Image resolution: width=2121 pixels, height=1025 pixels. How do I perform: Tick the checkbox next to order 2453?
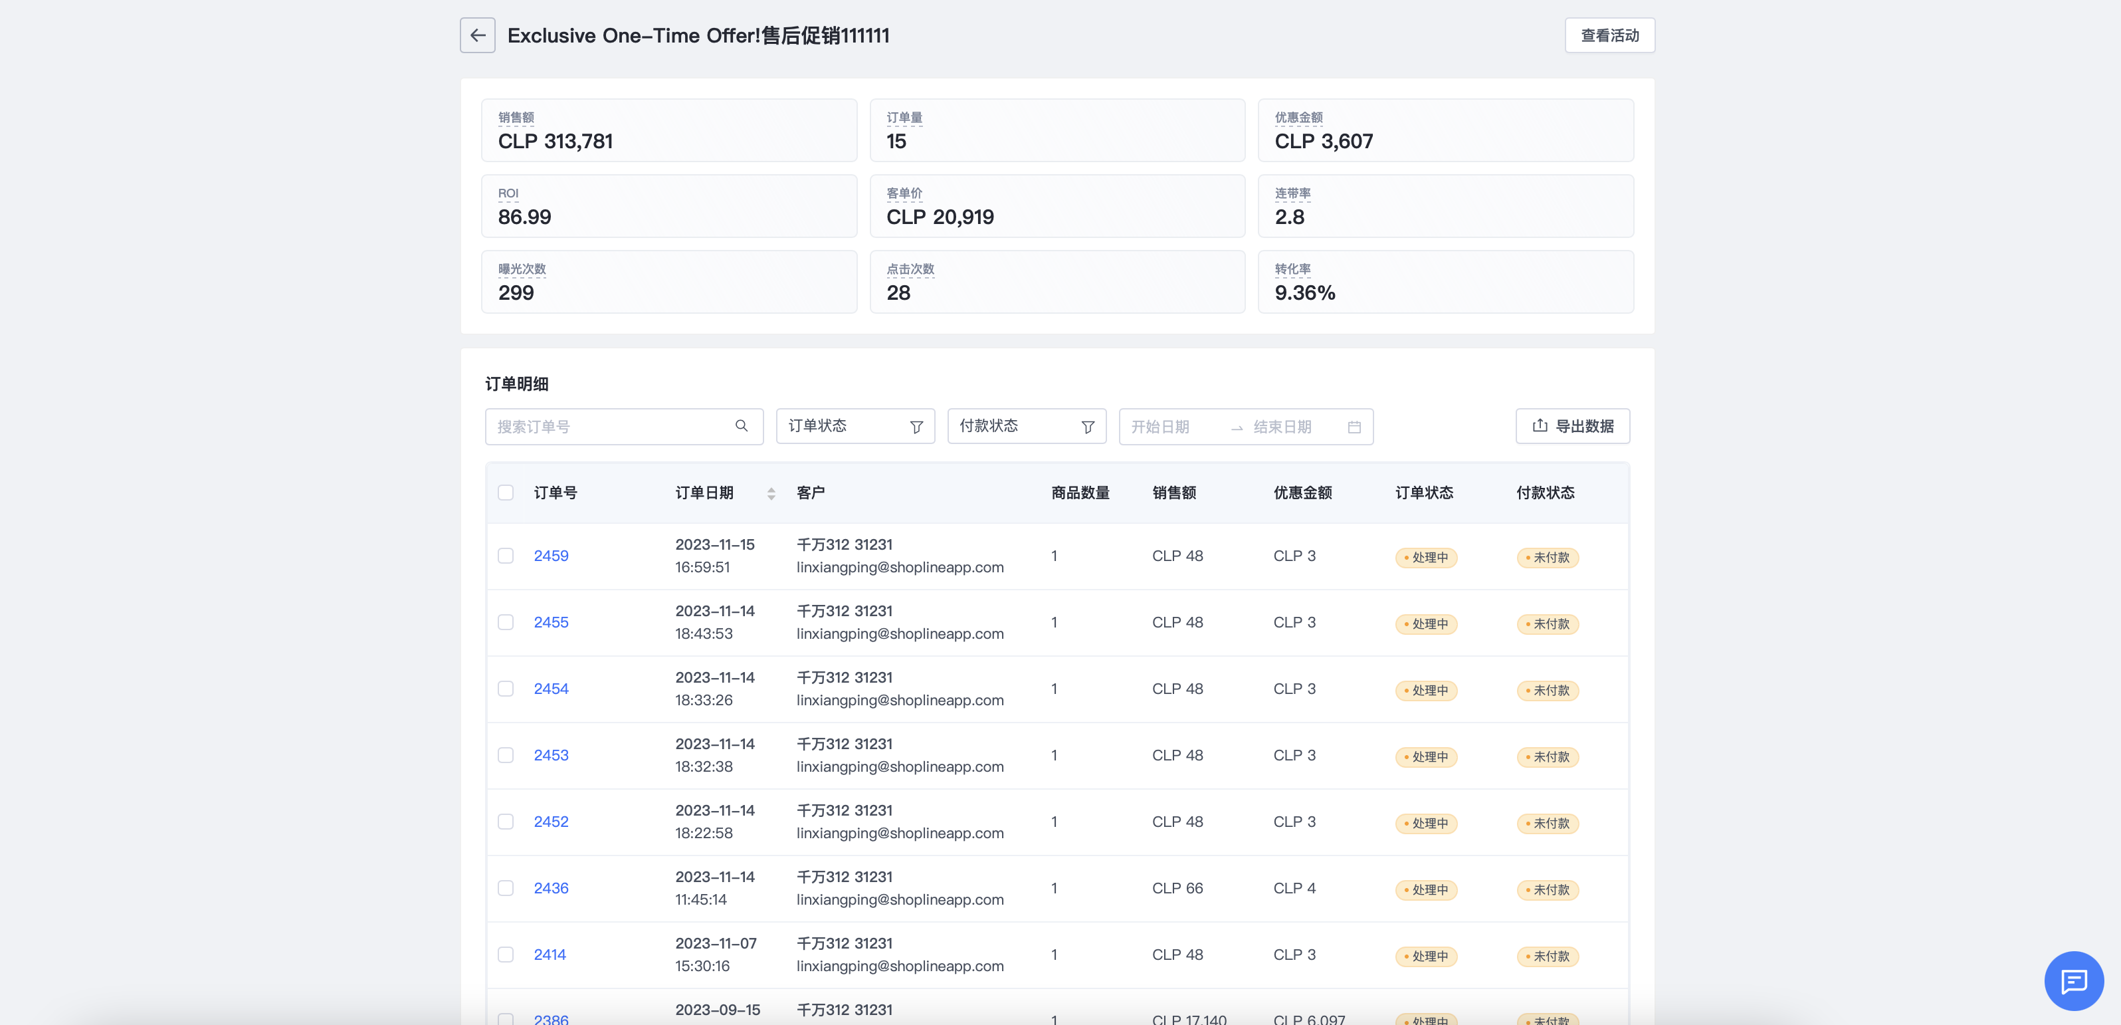pyautogui.click(x=506, y=756)
